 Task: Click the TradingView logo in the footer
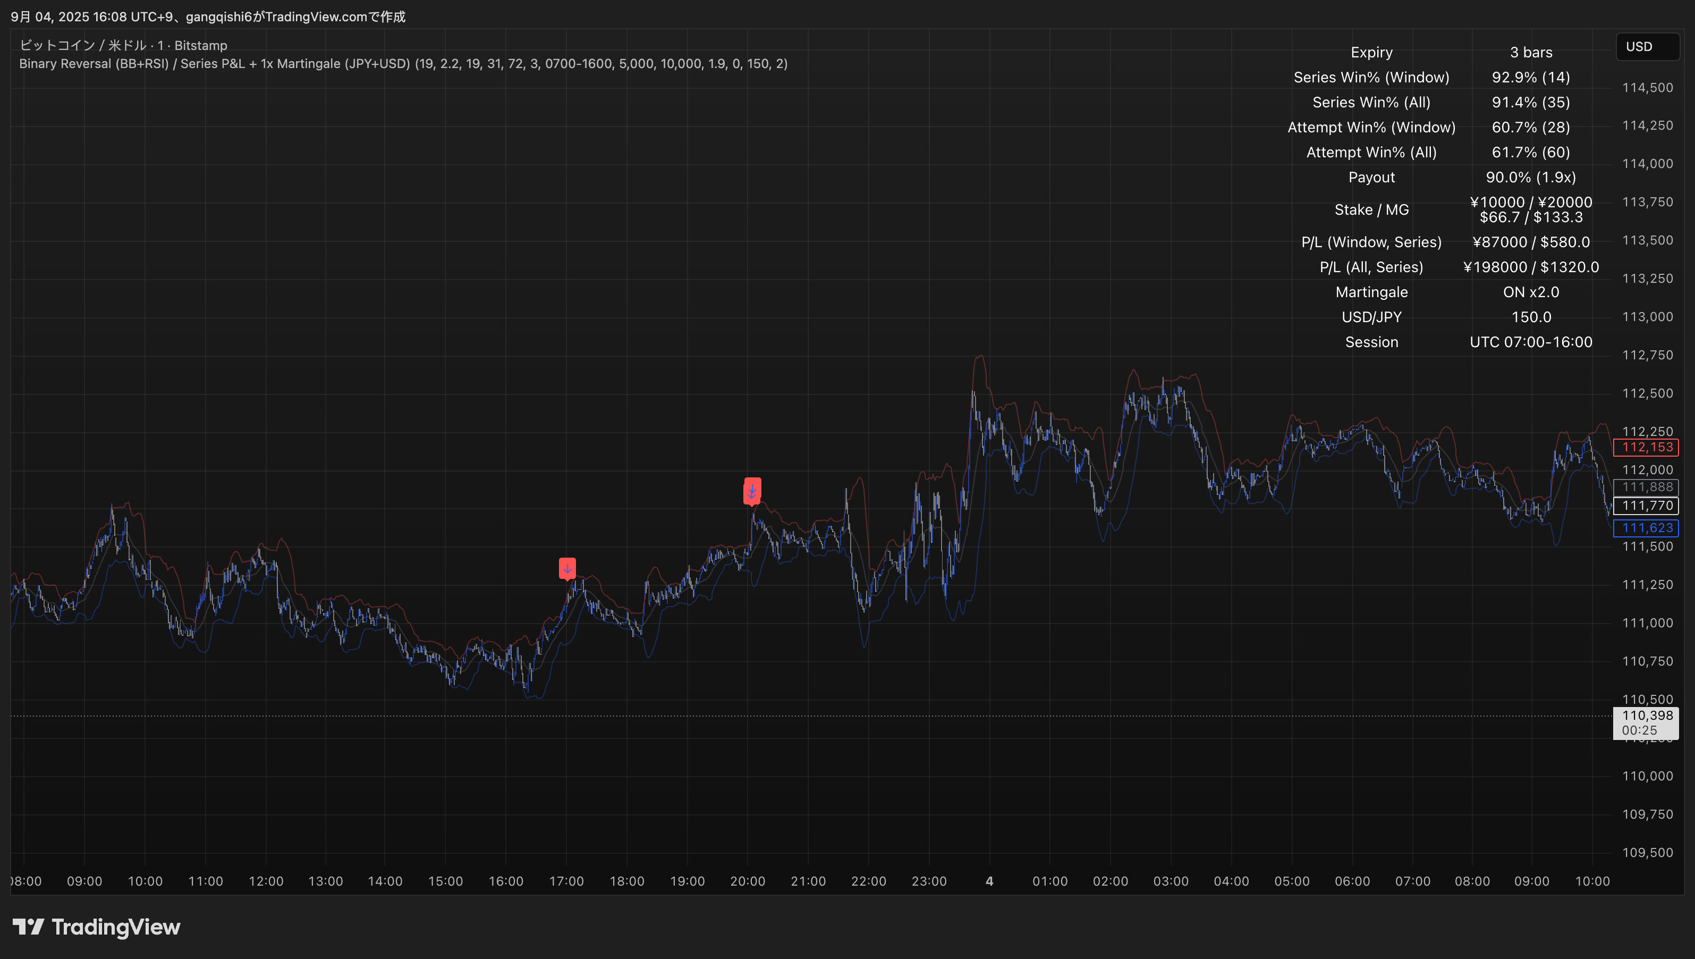[x=96, y=927]
